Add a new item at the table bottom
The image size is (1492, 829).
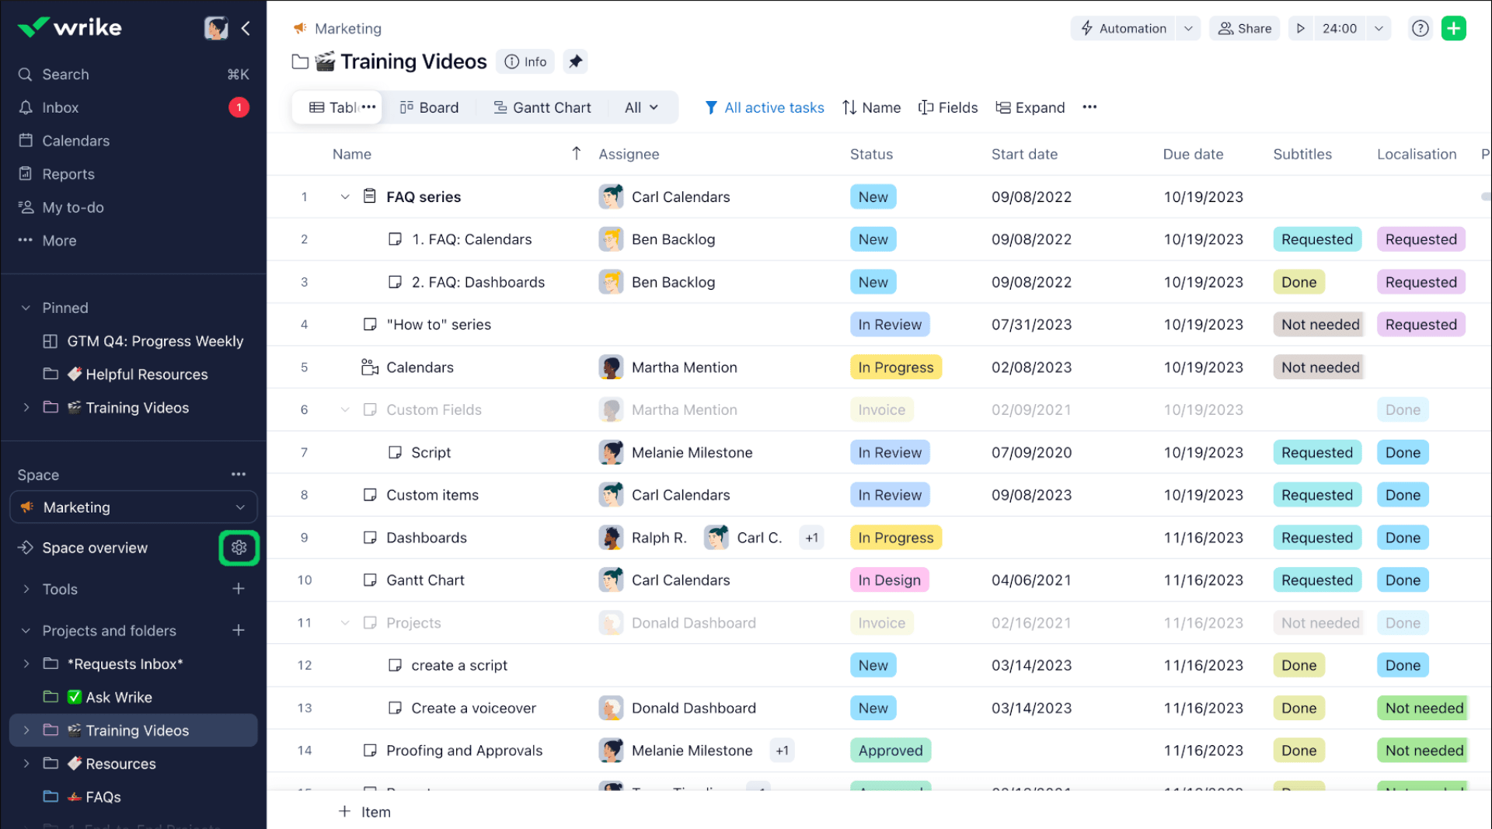click(x=364, y=811)
